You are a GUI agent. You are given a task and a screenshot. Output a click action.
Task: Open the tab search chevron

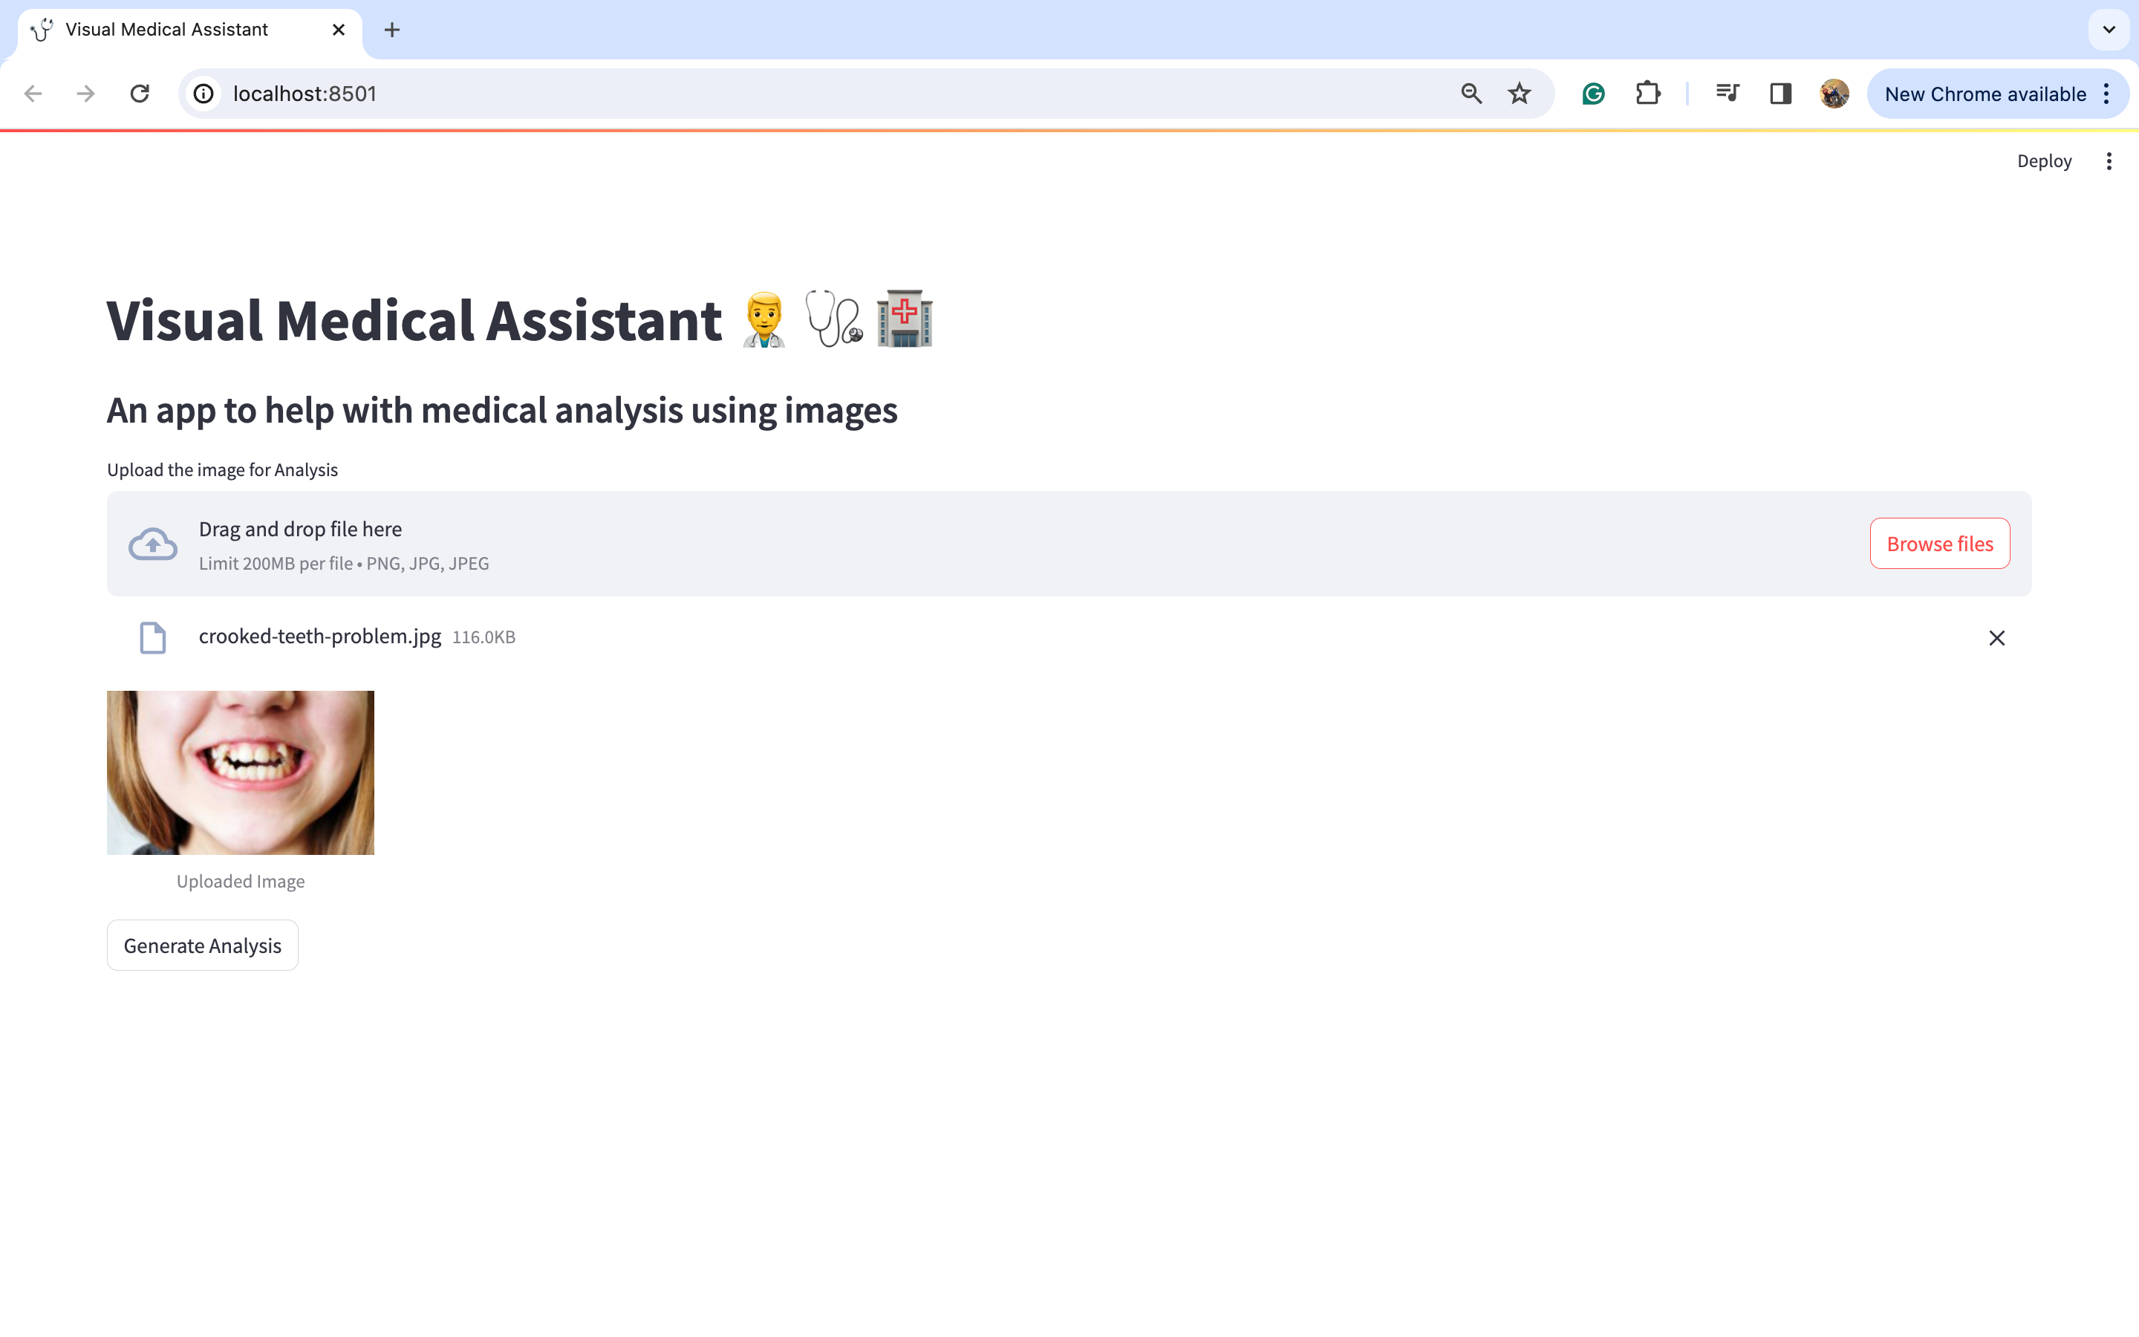click(x=2108, y=29)
